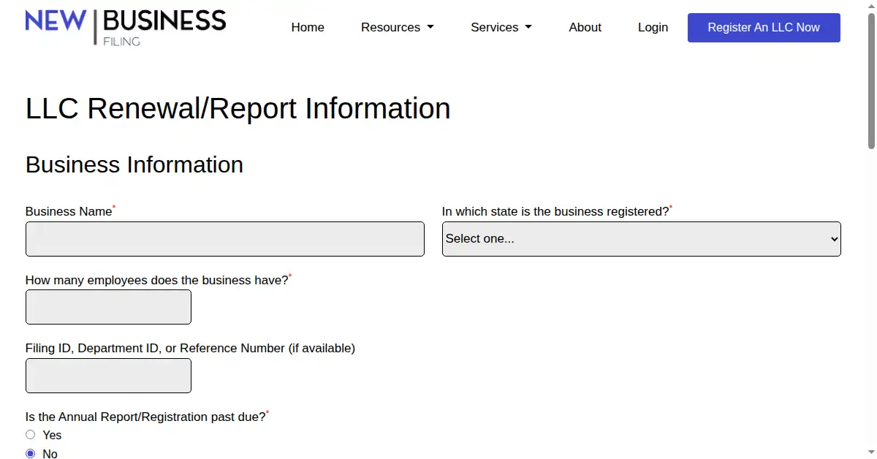Select No for report past due

(x=31, y=454)
